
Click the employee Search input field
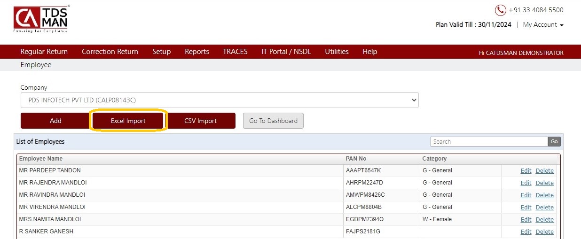tap(489, 141)
